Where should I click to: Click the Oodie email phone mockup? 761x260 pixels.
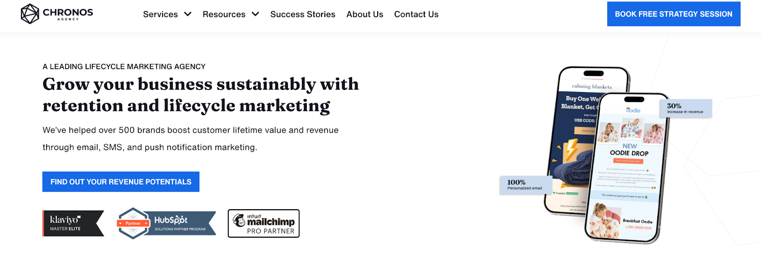(x=627, y=171)
